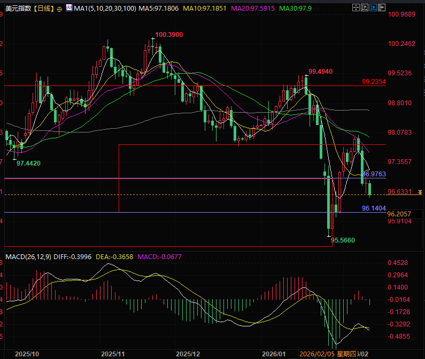Select the 2025/11 date on the time axis
Image resolution: width=425 pixels, height=359 pixels.
click(x=112, y=354)
